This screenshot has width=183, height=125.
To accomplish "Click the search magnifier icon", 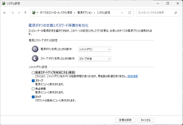I will click(176, 12).
